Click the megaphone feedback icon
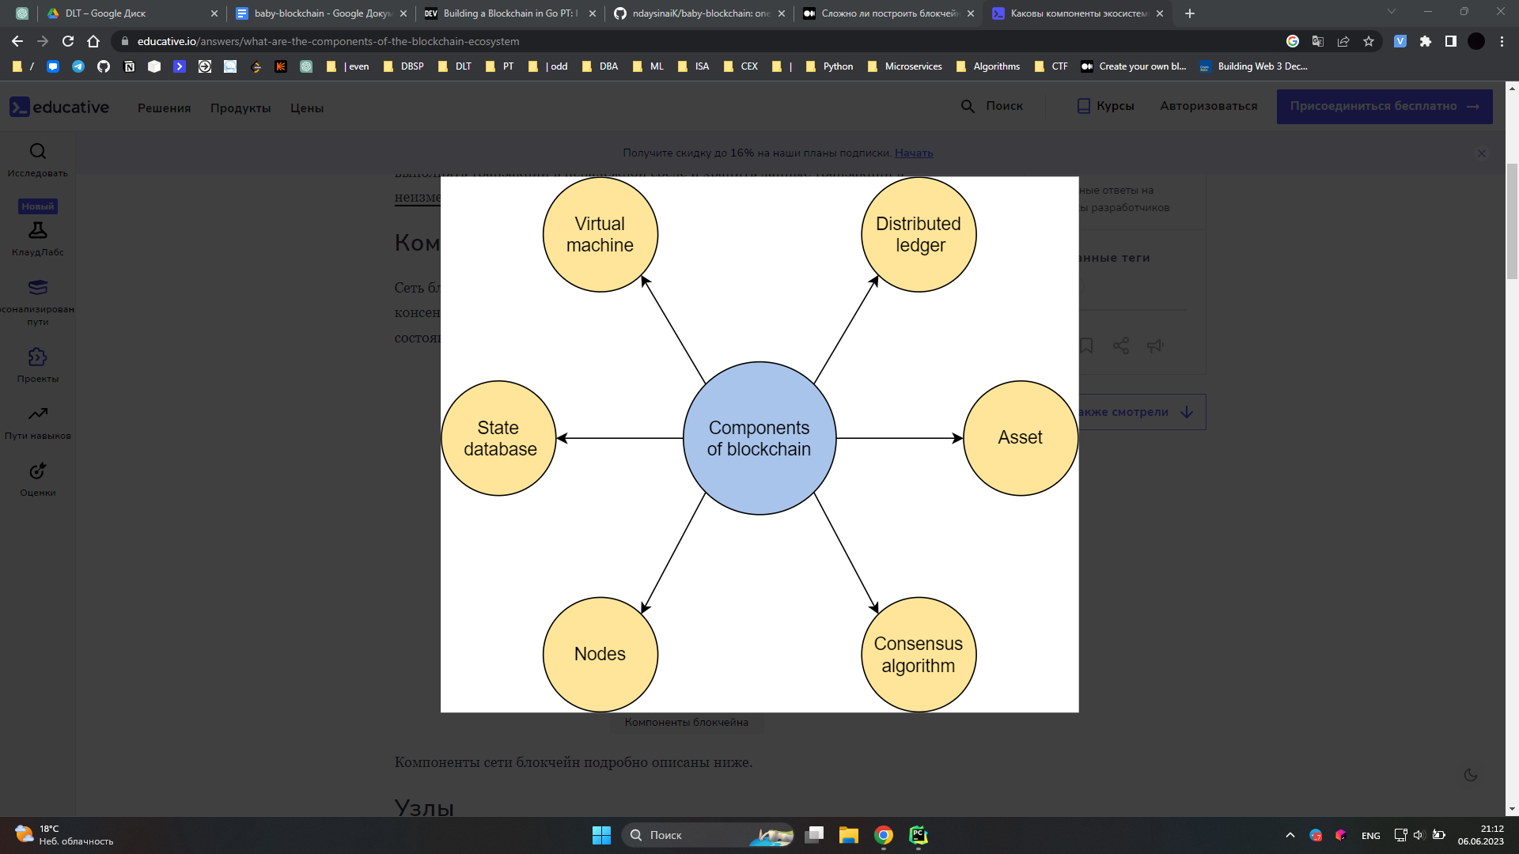The image size is (1519, 854). pos(1155,346)
